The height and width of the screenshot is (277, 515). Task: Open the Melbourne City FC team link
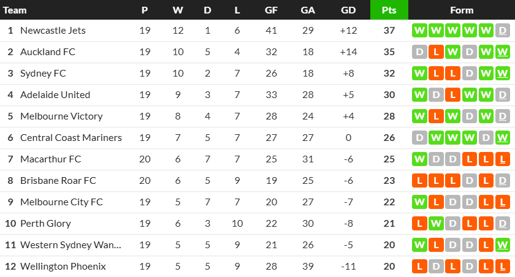click(61, 202)
